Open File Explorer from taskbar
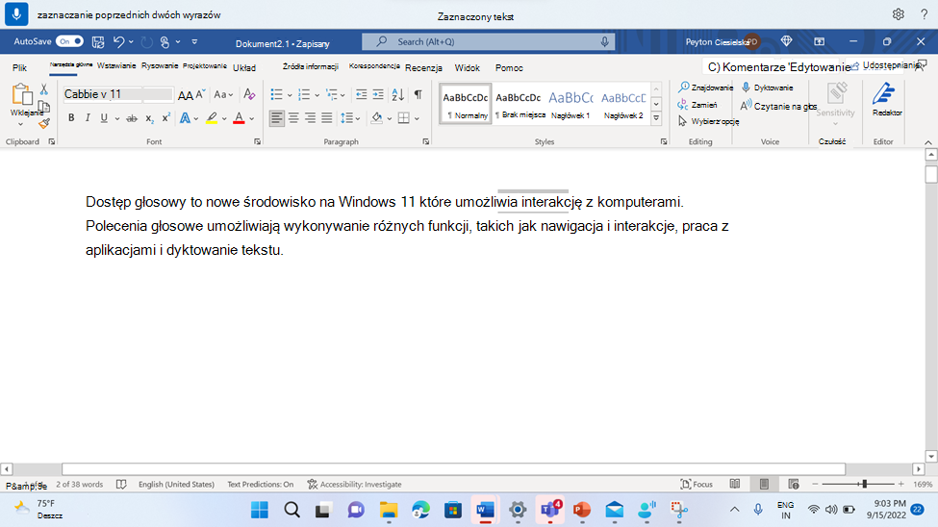The image size is (938, 527). pyautogui.click(x=389, y=511)
